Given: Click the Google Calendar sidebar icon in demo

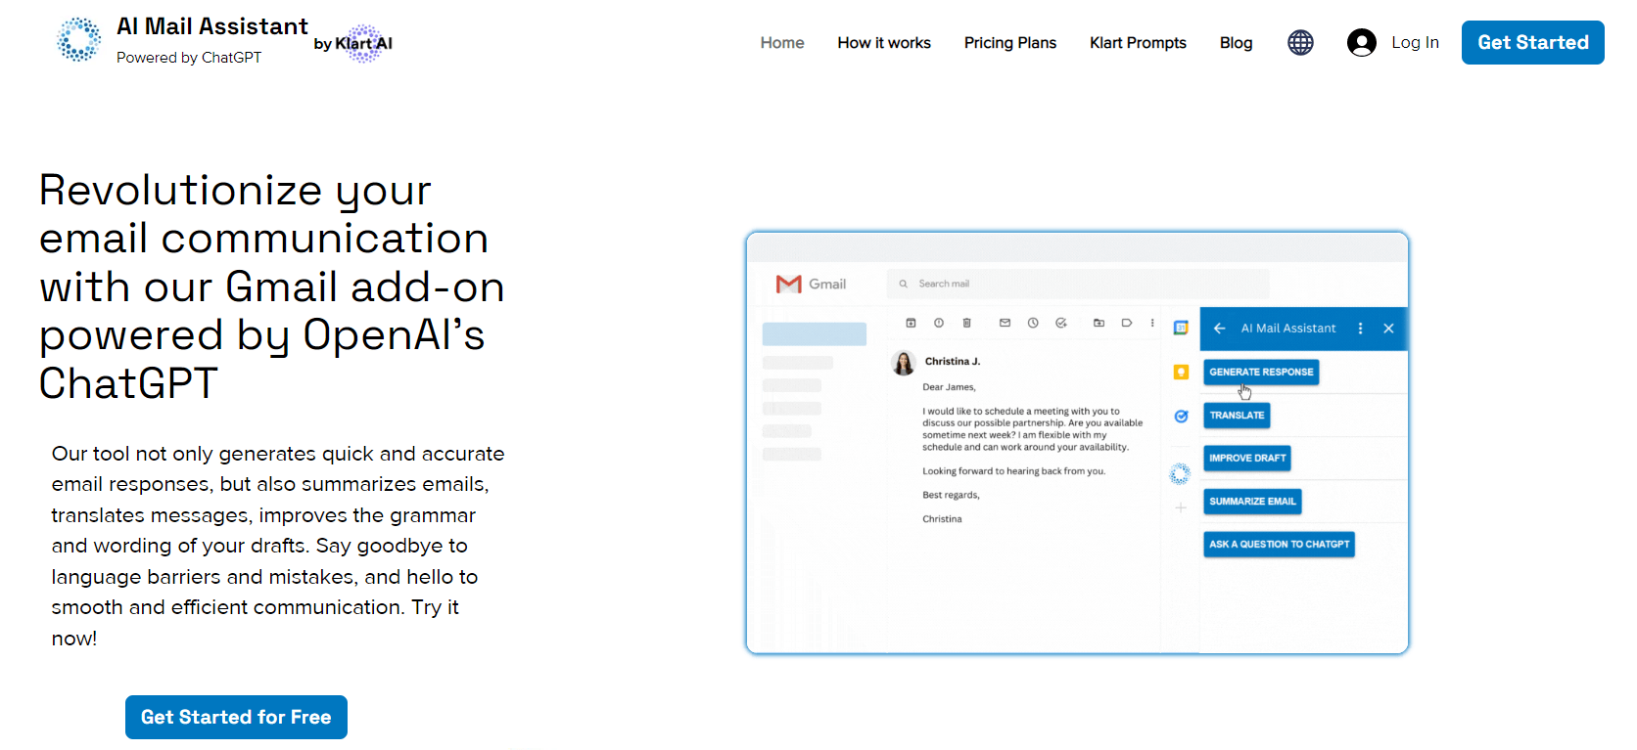Looking at the screenshot, I should (1181, 328).
